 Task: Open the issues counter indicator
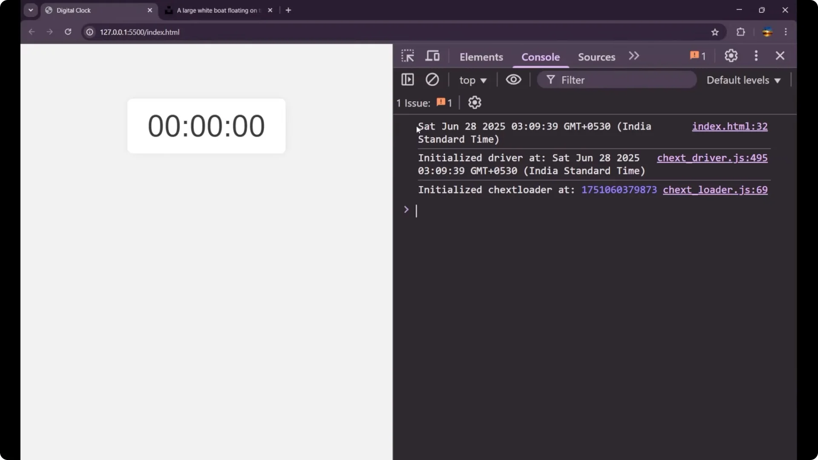(x=697, y=55)
